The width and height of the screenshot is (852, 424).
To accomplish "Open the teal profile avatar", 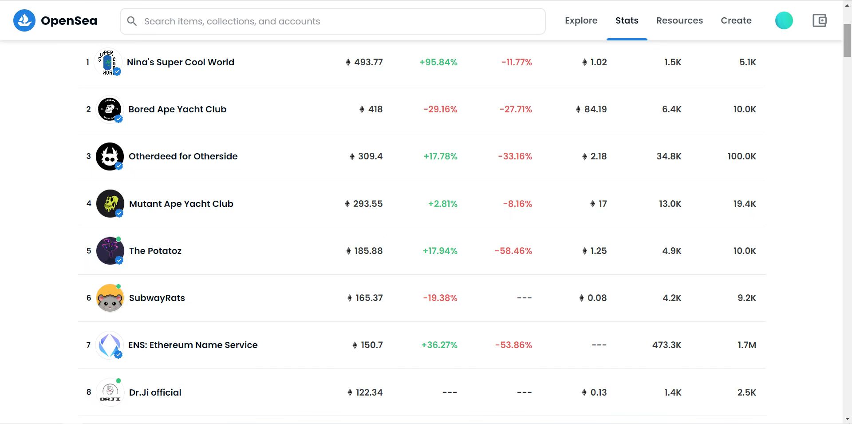I will pyautogui.click(x=784, y=20).
